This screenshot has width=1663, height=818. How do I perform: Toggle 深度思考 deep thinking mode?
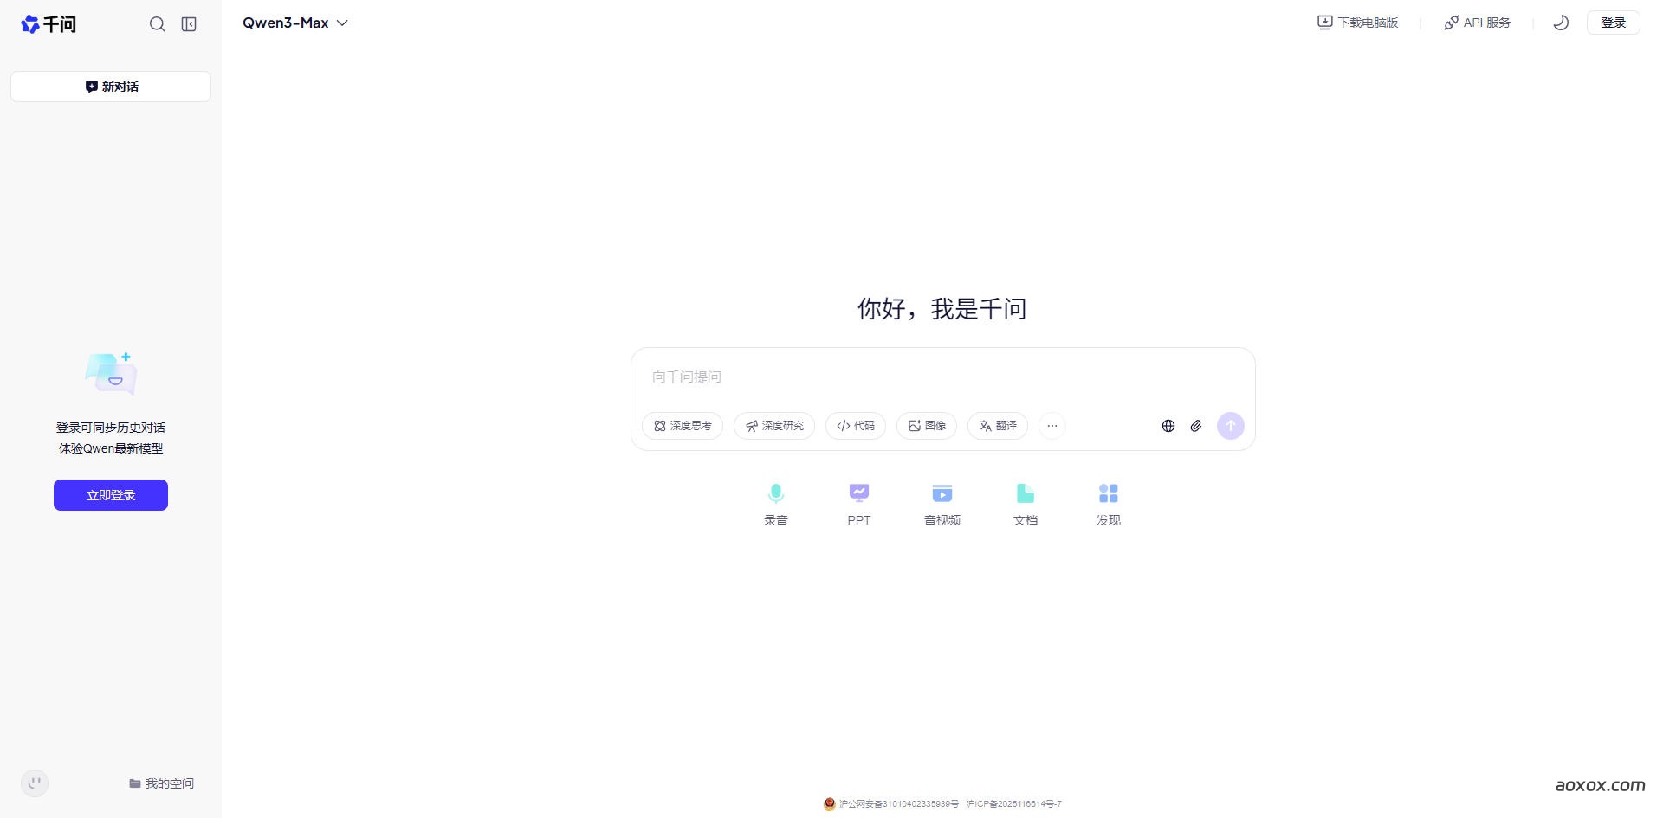(x=683, y=426)
